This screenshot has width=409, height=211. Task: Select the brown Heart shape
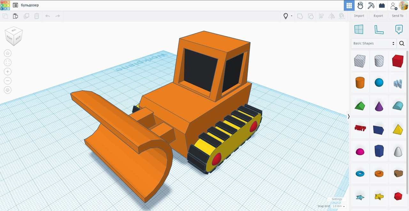[398, 174]
